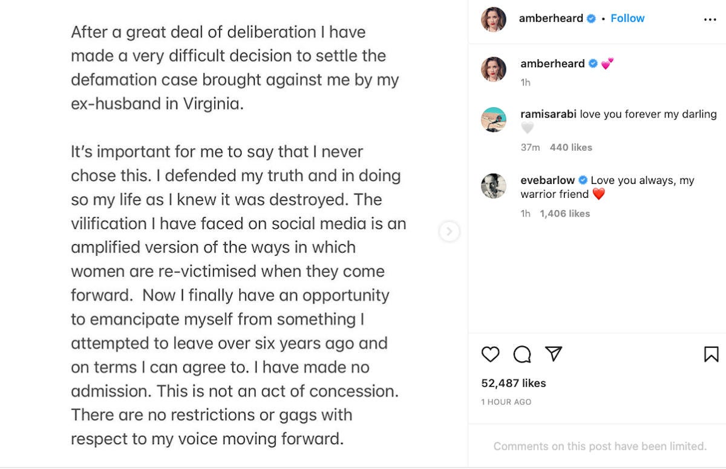Expand more options via the ellipsis control
The image size is (726, 469).
[x=710, y=19]
